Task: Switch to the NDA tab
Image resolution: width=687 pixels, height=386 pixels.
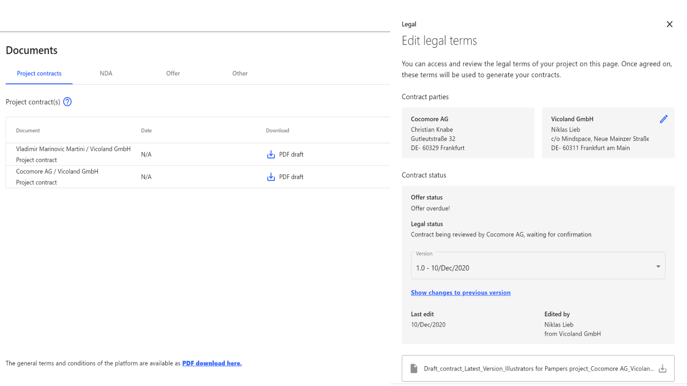Action: [106, 73]
